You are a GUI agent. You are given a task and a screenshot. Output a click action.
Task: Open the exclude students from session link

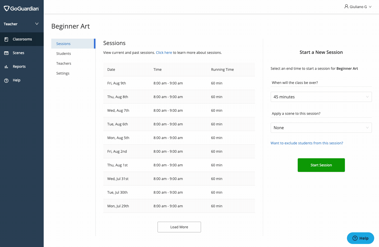click(x=307, y=143)
